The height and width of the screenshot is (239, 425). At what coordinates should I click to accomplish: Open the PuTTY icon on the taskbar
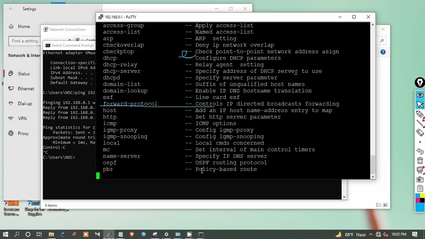[x=109, y=234]
